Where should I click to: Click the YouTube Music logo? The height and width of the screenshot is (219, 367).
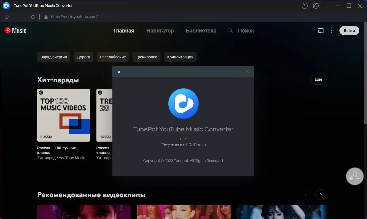click(x=15, y=30)
